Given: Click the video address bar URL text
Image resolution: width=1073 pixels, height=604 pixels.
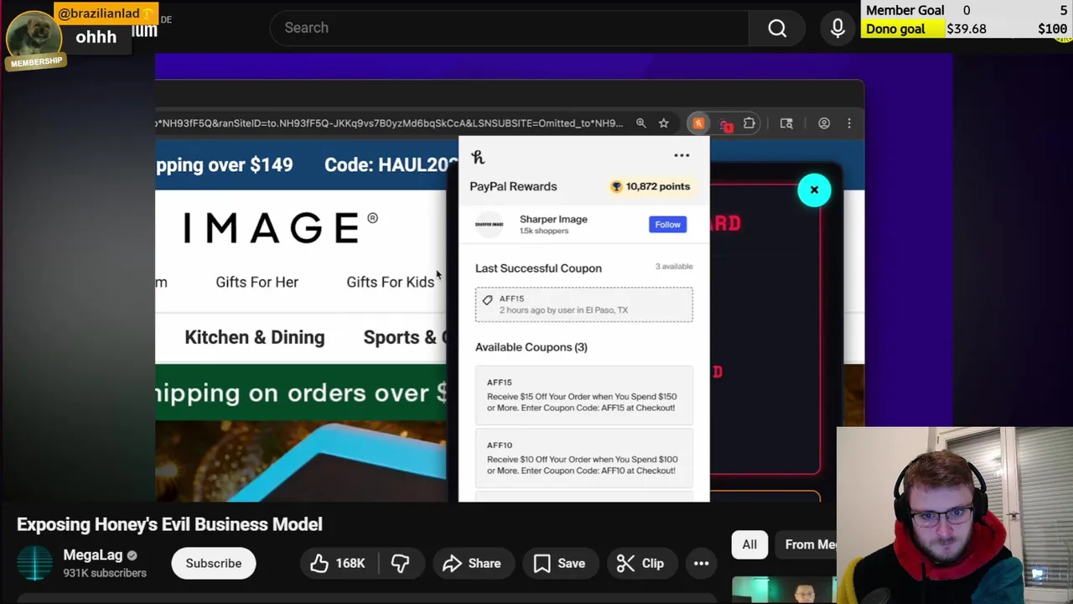Looking at the screenshot, I should 390,123.
